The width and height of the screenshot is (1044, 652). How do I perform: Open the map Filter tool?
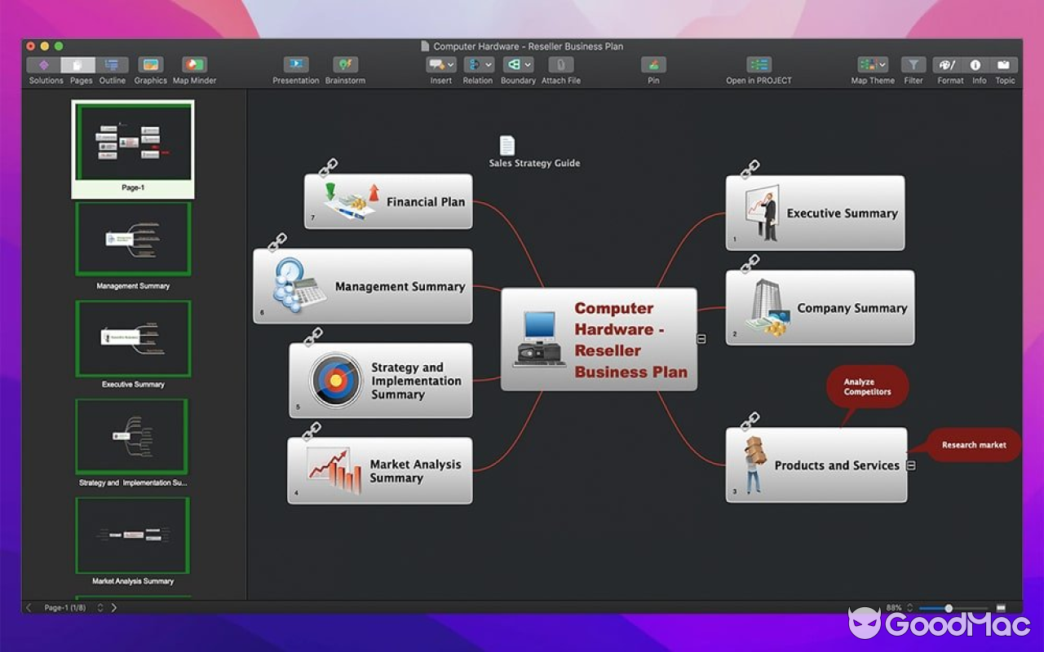913,64
